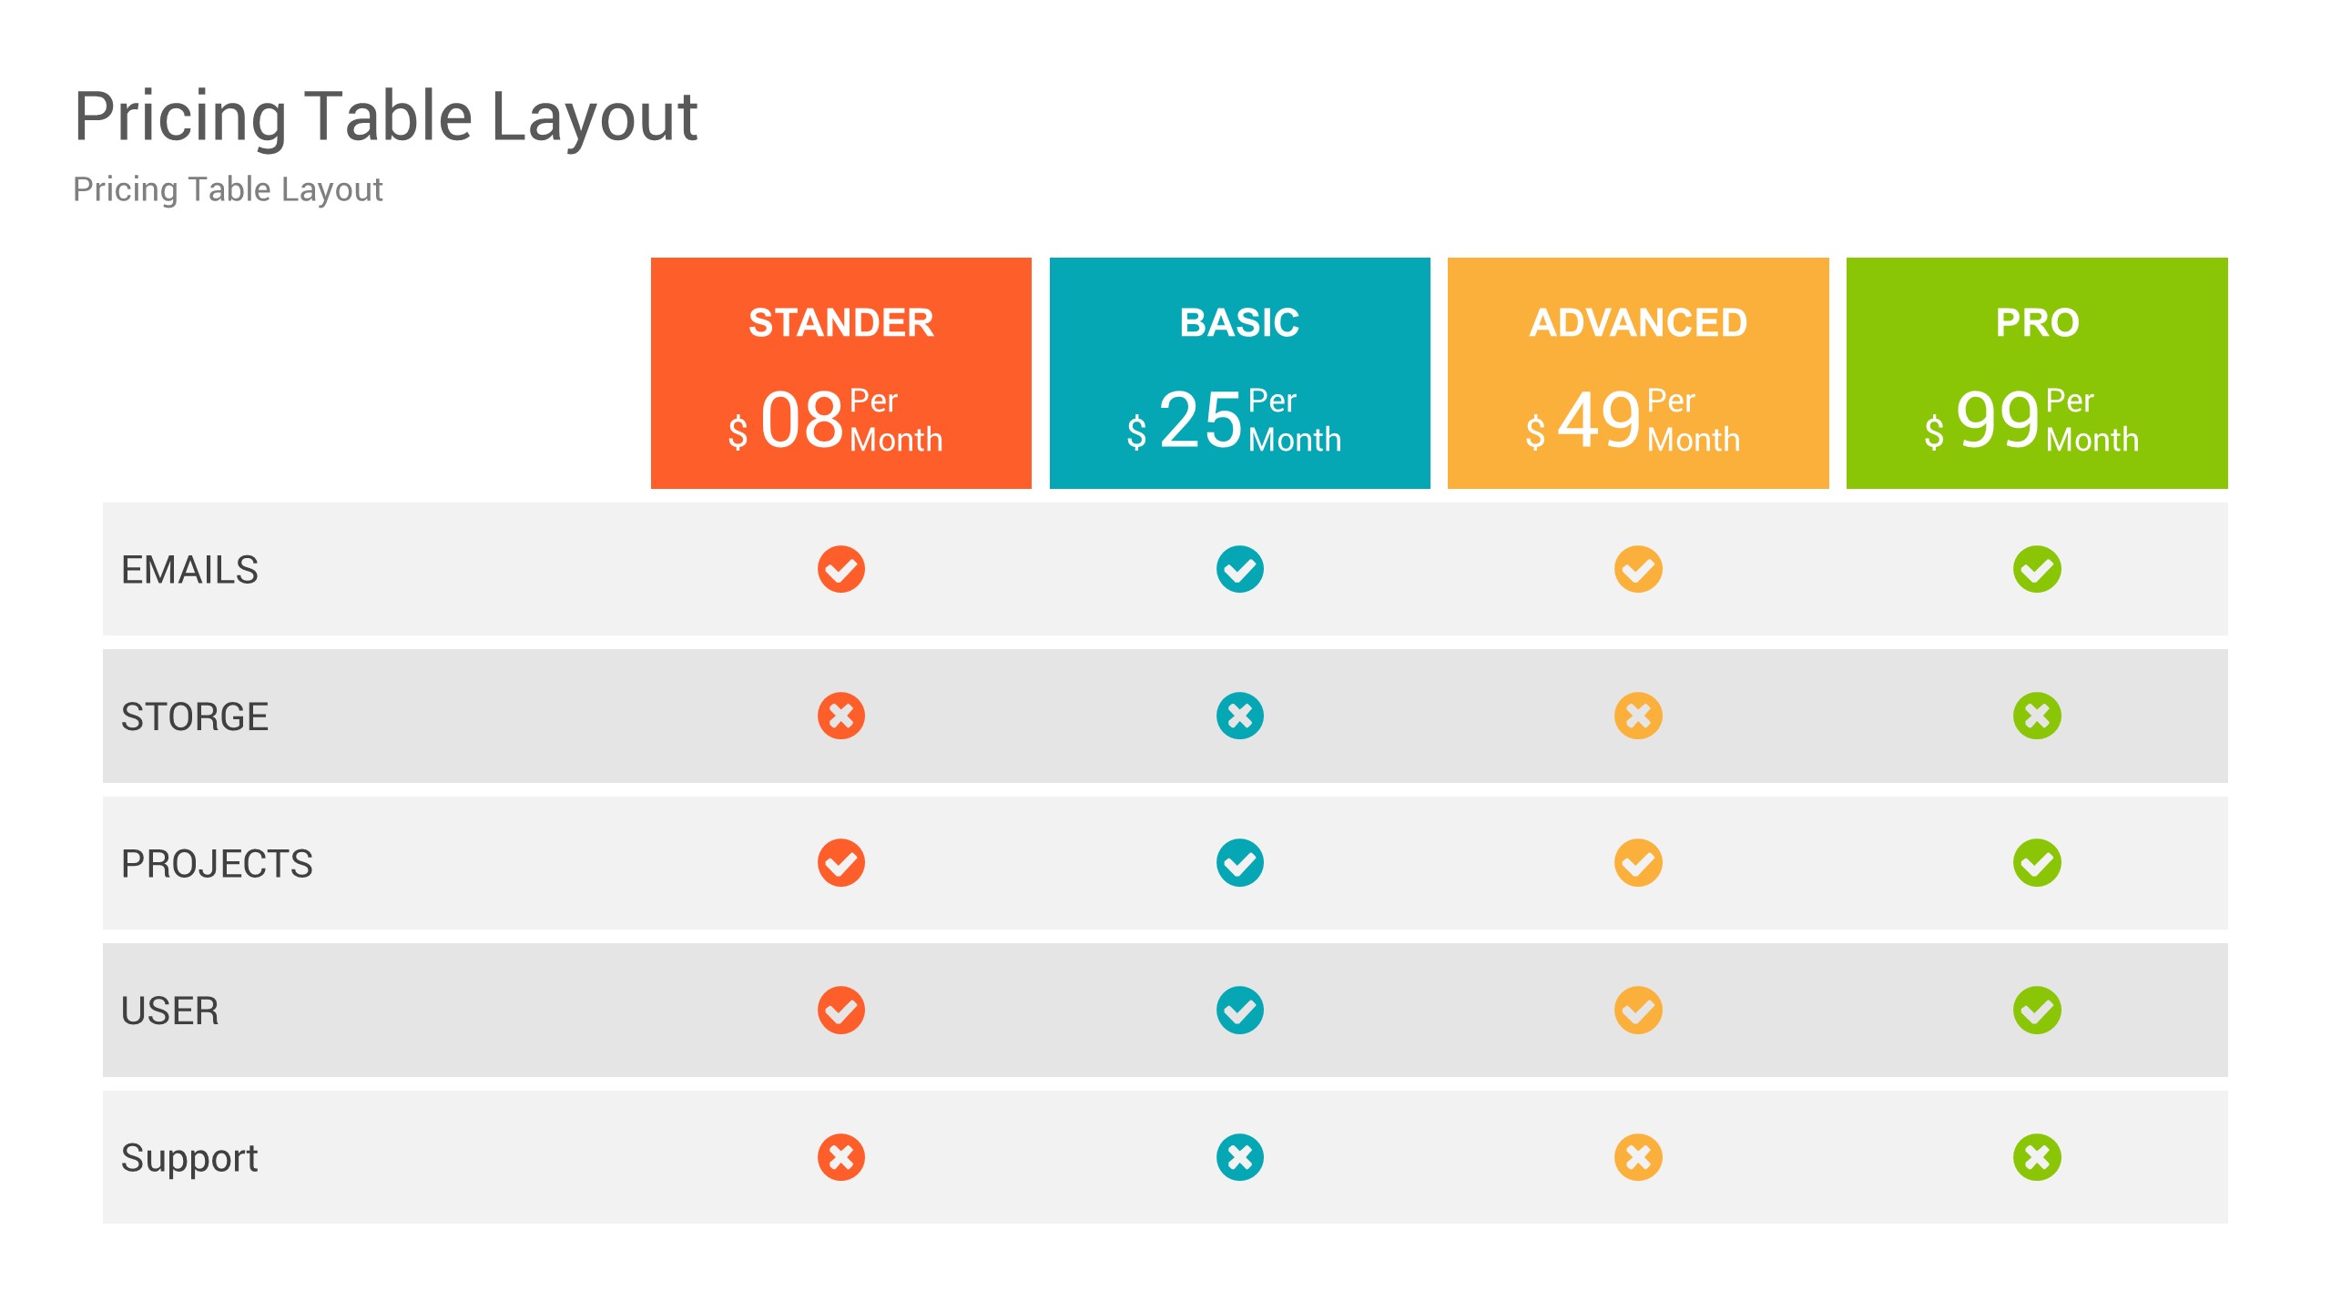Click the green X icon in STORGE row

(2036, 716)
